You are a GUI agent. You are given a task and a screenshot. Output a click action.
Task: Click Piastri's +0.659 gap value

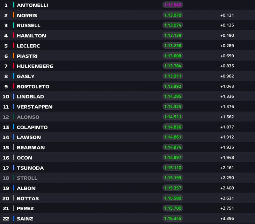click(227, 56)
